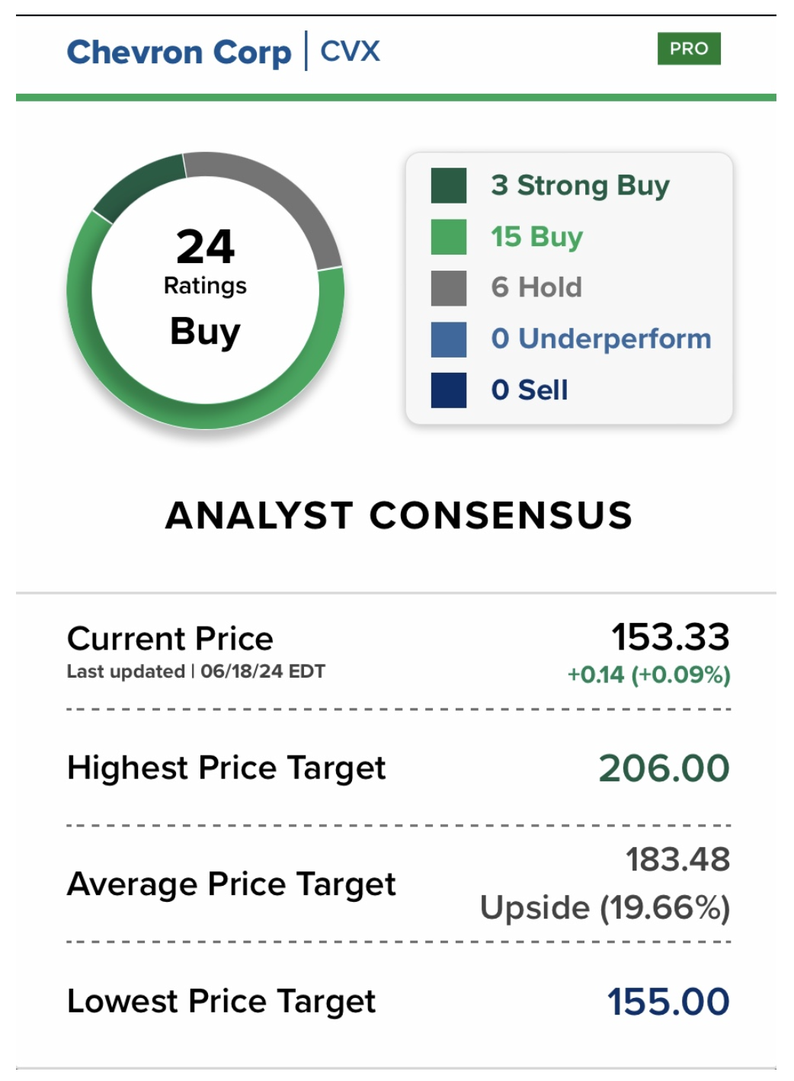Click the 0 Underperform legend label

click(x=601, y=338)
